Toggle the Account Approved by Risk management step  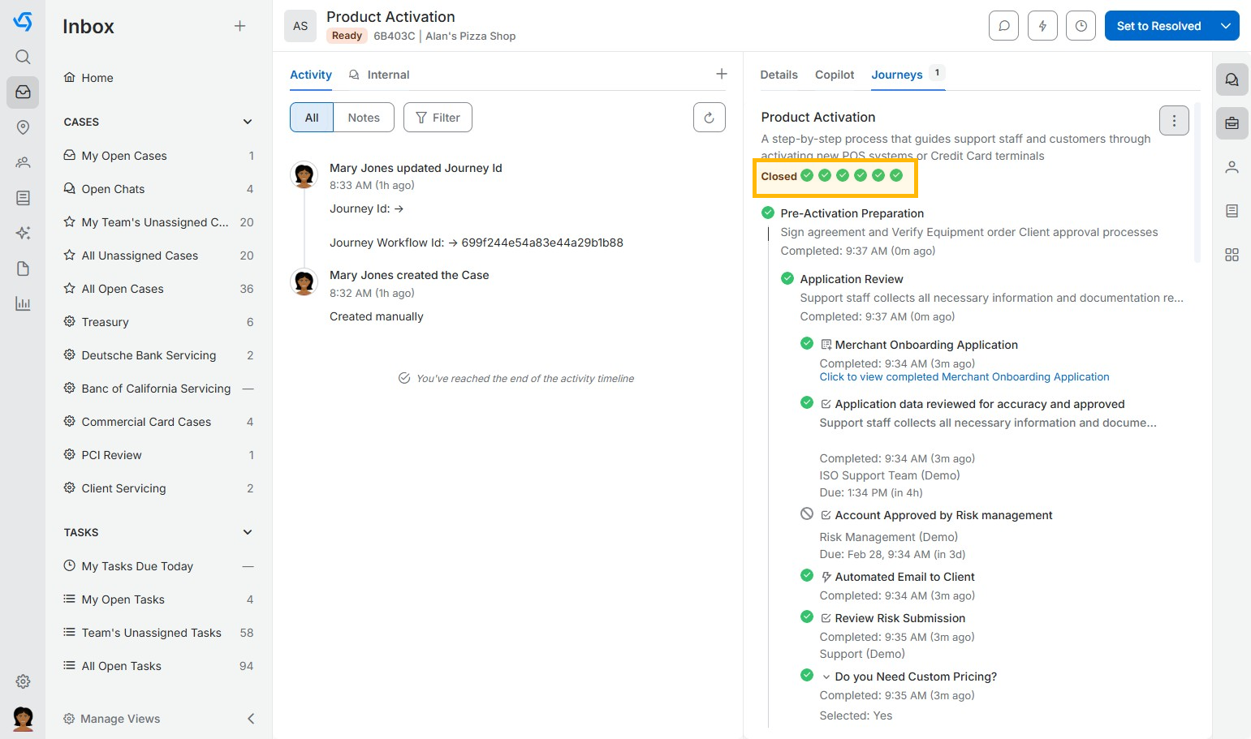coord(807,514)
